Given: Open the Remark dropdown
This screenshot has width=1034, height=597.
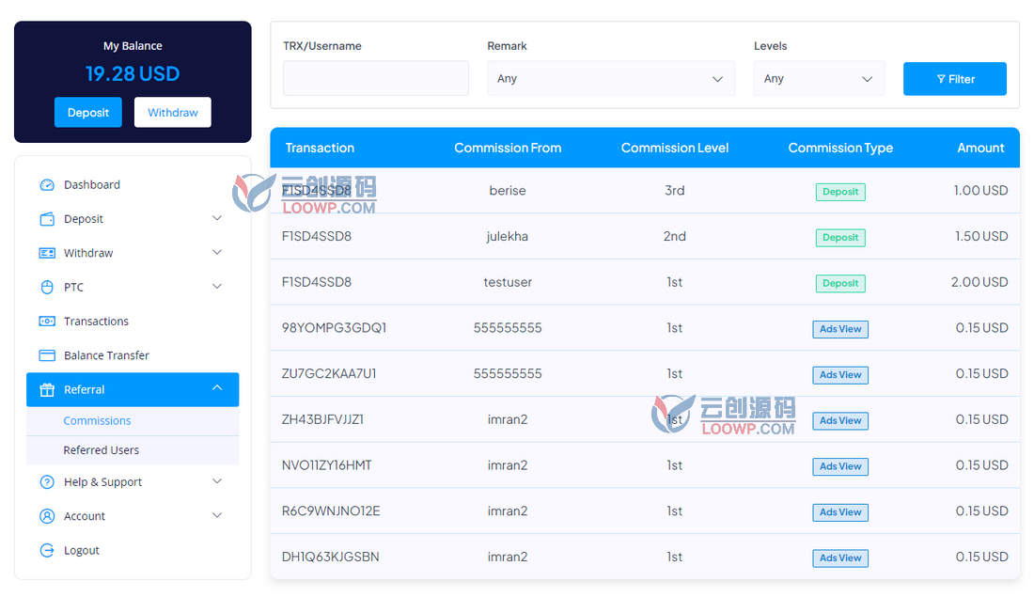Looking at the screenshot, I should 611,78.
